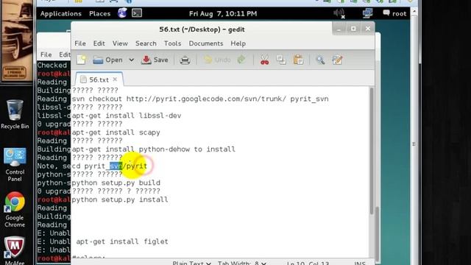Click the svn checkout command line
The image size is (471, 265).
tap(200, 99)
